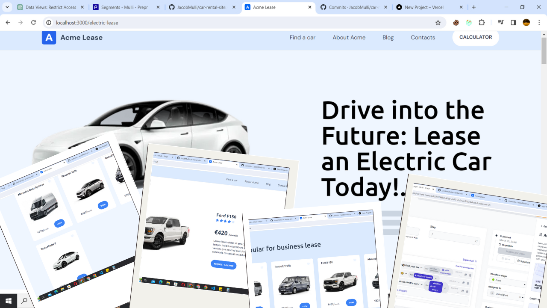Open the media controls music icon
Image resolution: width=547 pixels, height=308 pixels.
point(500,23)
